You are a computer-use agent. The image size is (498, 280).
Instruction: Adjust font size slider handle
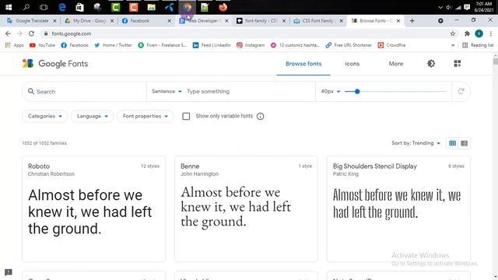[x=357, y=92]
